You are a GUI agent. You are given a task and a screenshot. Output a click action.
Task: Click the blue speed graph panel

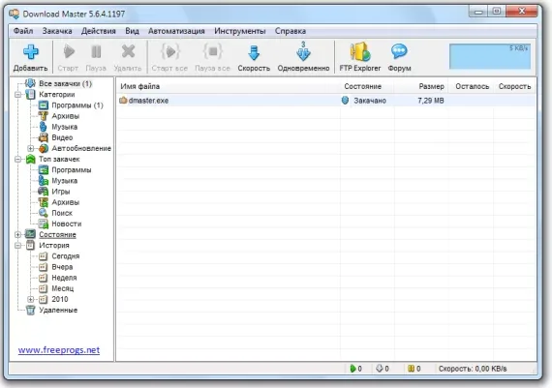pyautogui.click(x=490, y=56)
